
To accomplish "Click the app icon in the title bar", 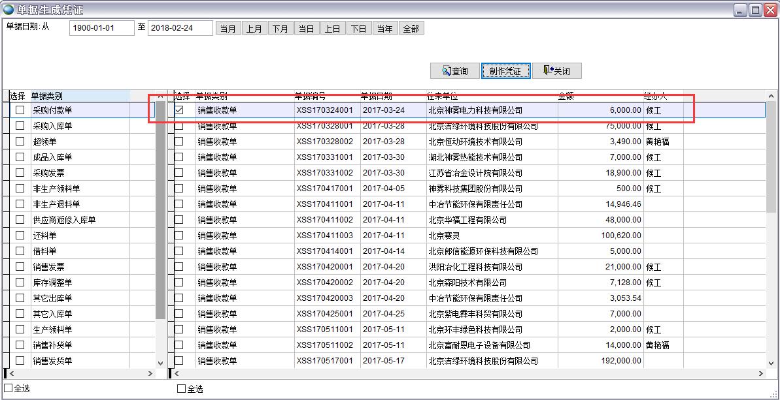I will click(x=9, y=10).
